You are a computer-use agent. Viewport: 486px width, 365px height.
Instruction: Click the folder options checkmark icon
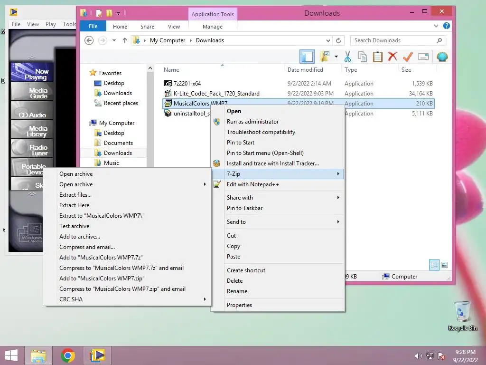pos(325,57)
